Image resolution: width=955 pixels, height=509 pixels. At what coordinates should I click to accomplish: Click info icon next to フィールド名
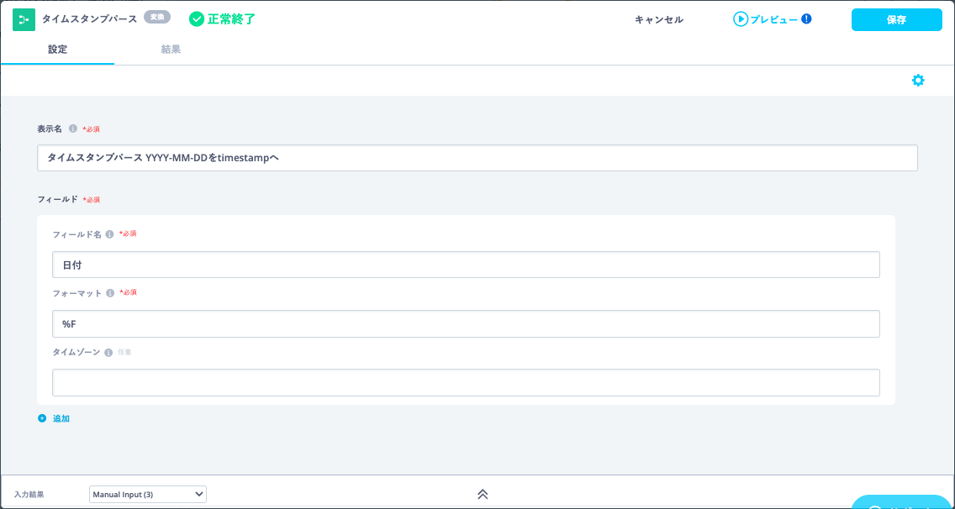click(x=109, y=234)
